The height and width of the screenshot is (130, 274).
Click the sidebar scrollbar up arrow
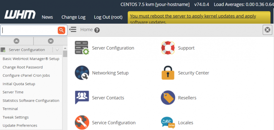pyautogui.click(x=65, y=48)
